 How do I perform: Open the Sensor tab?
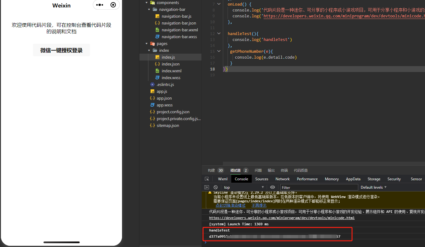click(416, 179)
